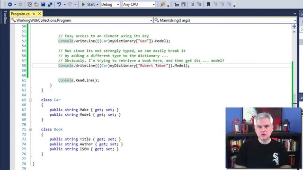
Task: Click the vertical scrollbar up arrow
Action: [x=294, y=32]
